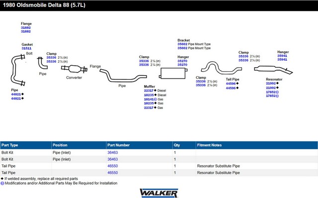Screen dimensions: 318x198
Task: Click the Walker logo
Action: coord(159,193)
